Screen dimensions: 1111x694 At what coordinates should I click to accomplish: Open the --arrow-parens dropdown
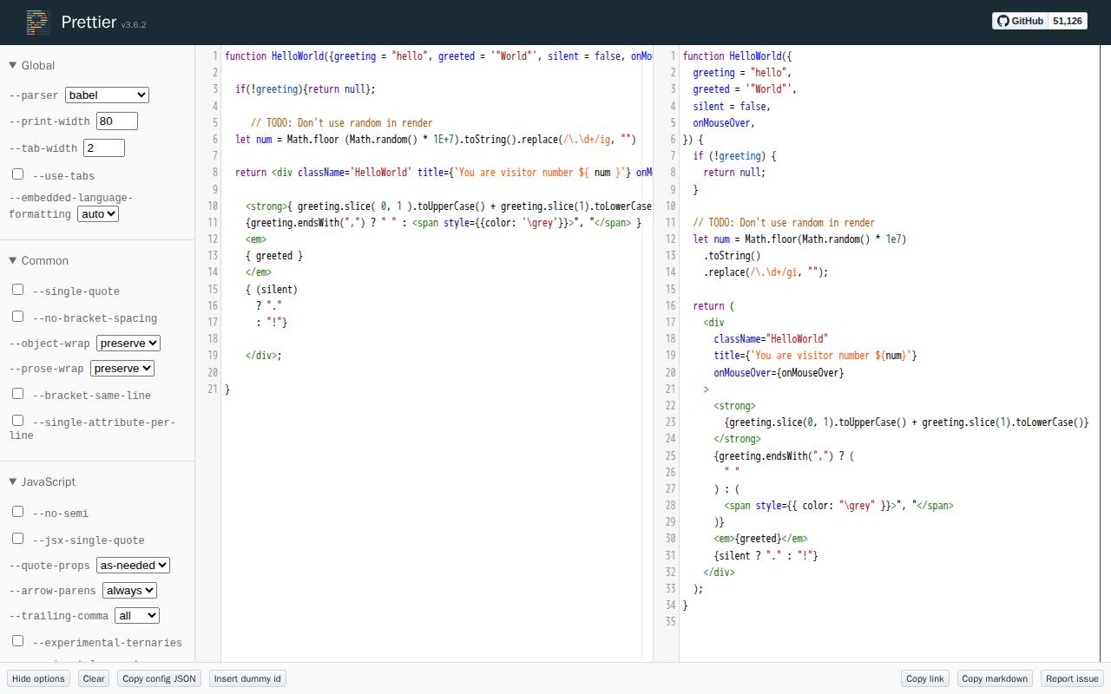[129, 591]
